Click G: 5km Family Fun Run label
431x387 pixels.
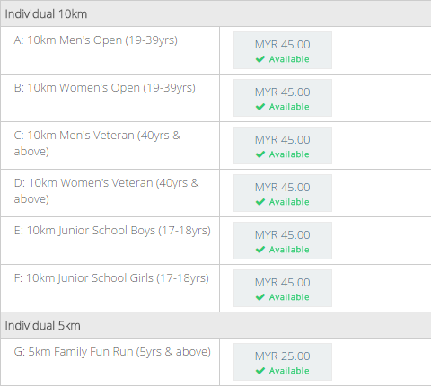pyautogui.click(x=112, y=352)
